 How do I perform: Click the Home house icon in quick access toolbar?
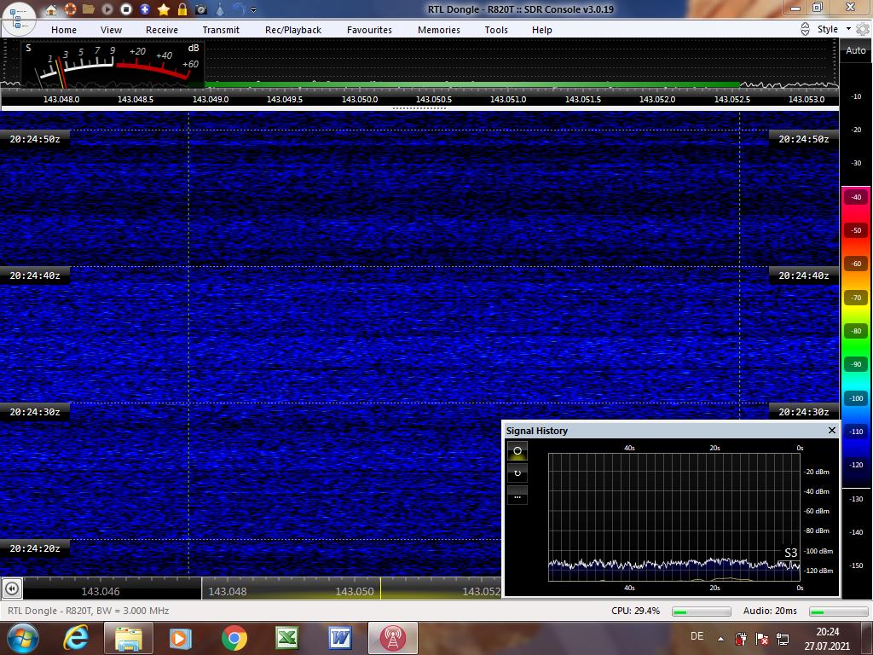[51, 9]
